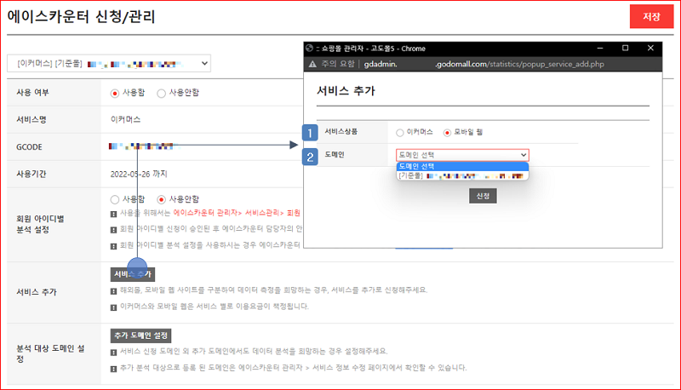Screen dimensions: 681x390
Task: Open the 추가 도메인 설정 button
Action: (142, 335)
